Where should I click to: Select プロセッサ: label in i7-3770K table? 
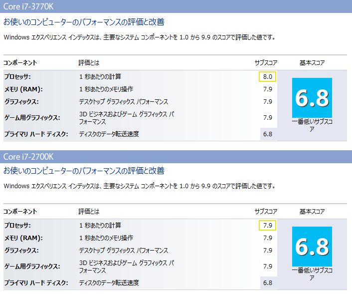17,77
